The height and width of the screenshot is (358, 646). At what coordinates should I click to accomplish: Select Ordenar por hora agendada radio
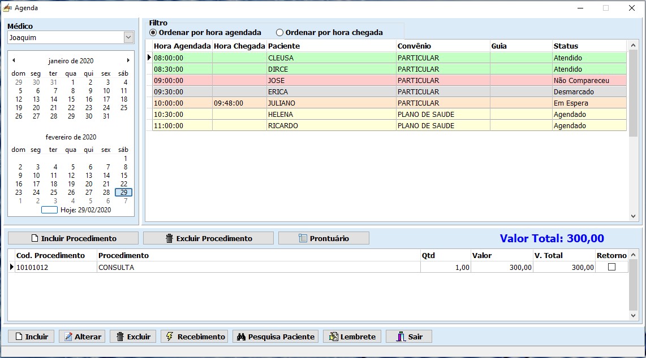[x=153, y=33]
